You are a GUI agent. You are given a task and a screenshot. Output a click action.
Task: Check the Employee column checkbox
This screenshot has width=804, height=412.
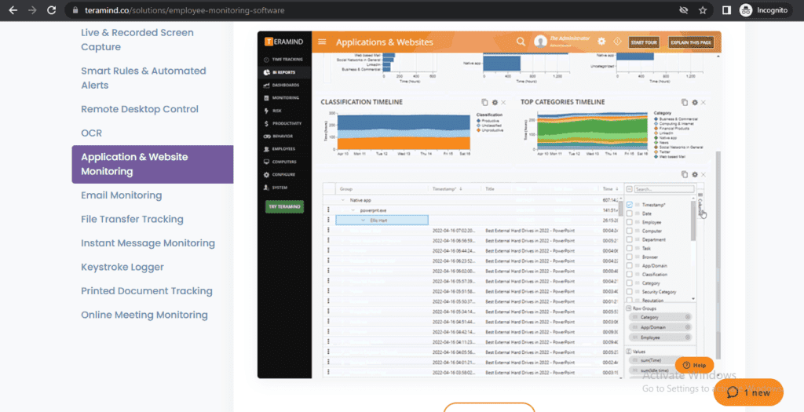pyautogui.click(x=630, y=222)
